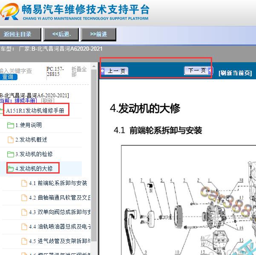This screenshot has height=255, width=256.
Task: Open 4.1 前端轮系拆卸与安装 entry
Action: 58,183
